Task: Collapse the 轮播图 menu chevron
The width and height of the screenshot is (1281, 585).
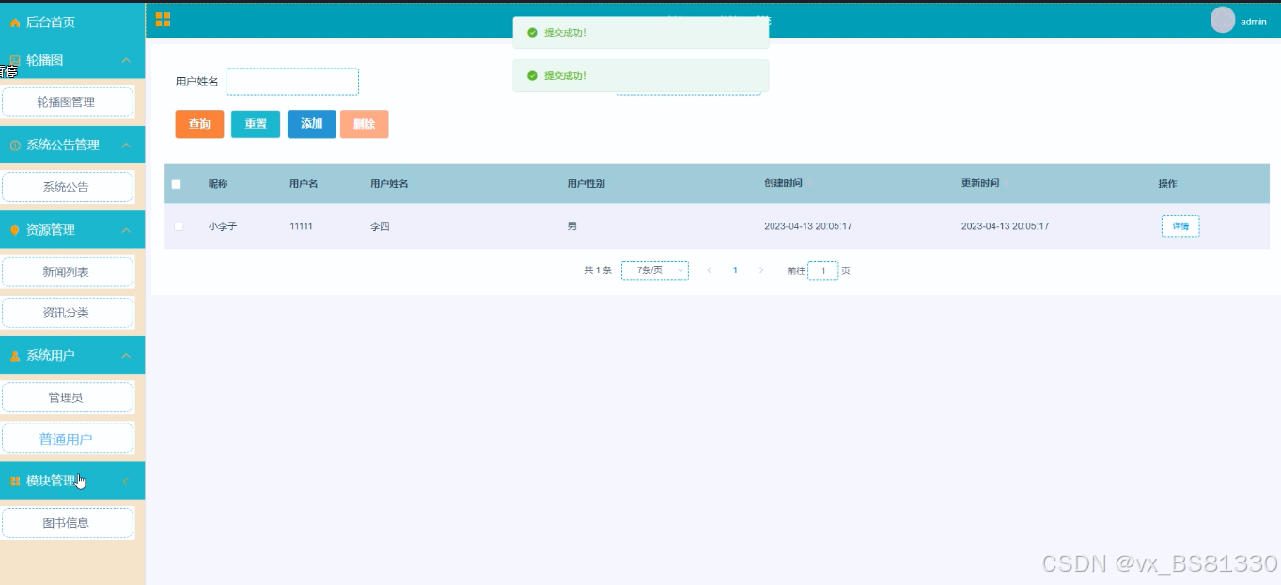Action: click(x=126, y=60)
